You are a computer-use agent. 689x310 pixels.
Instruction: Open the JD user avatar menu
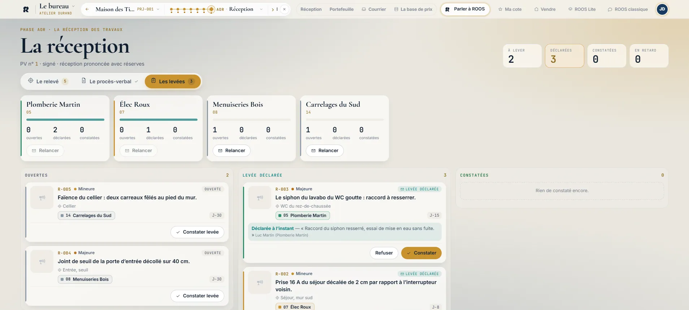pyautogui.click(x=662, y=9)
